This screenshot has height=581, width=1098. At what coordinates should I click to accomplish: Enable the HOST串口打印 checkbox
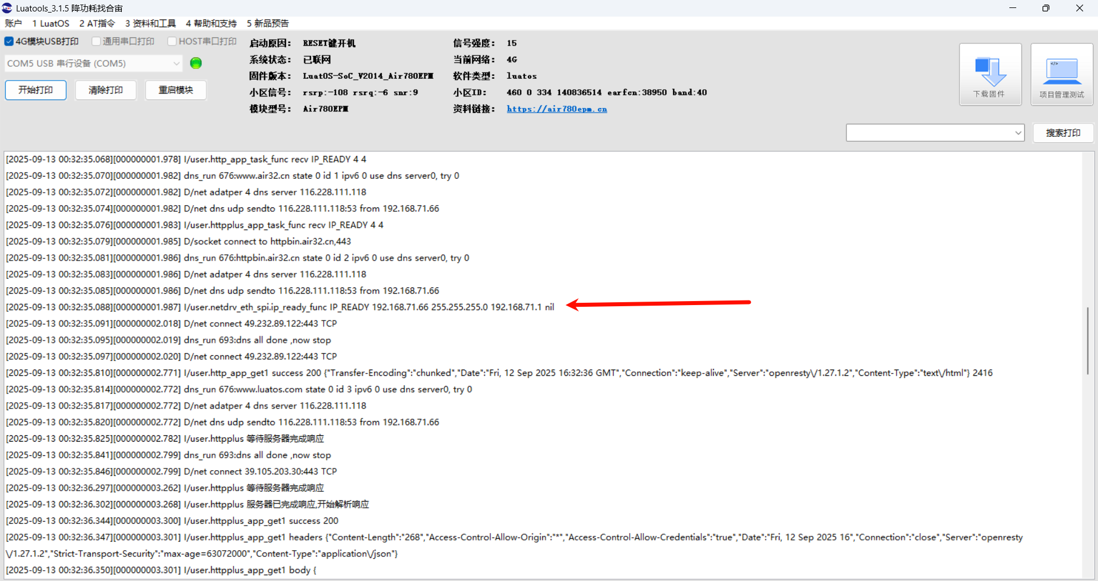pos(172,41)
